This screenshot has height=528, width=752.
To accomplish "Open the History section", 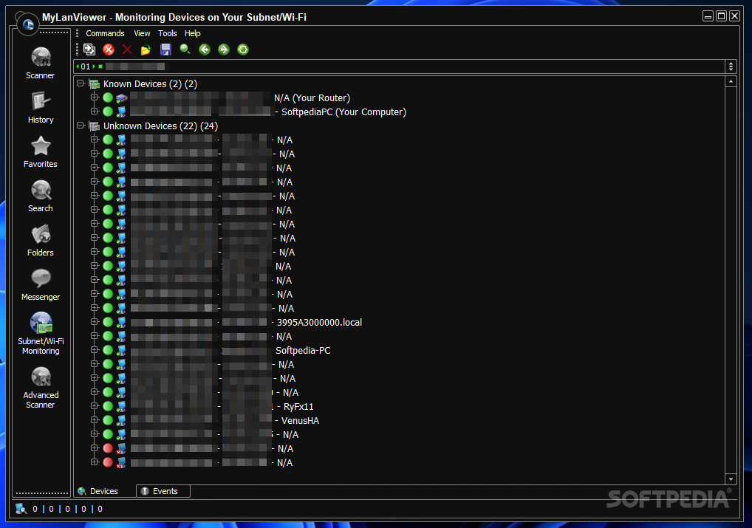I will point(41,107).
